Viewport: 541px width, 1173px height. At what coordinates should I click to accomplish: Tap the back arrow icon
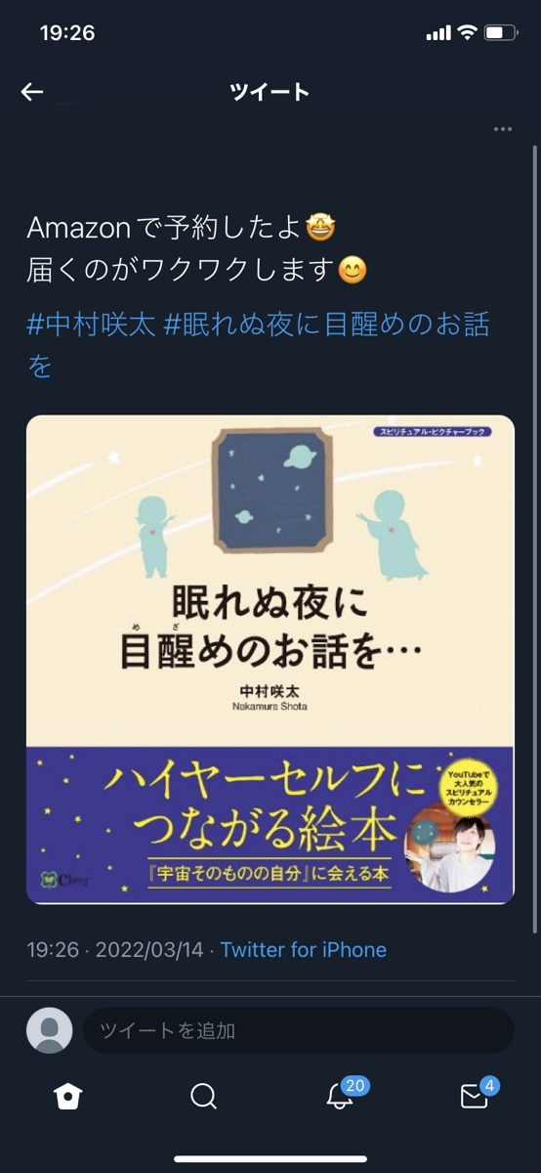[32, 92]
